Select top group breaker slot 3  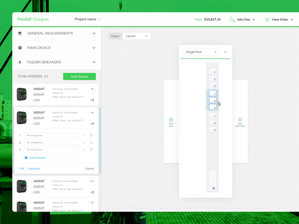213,85
